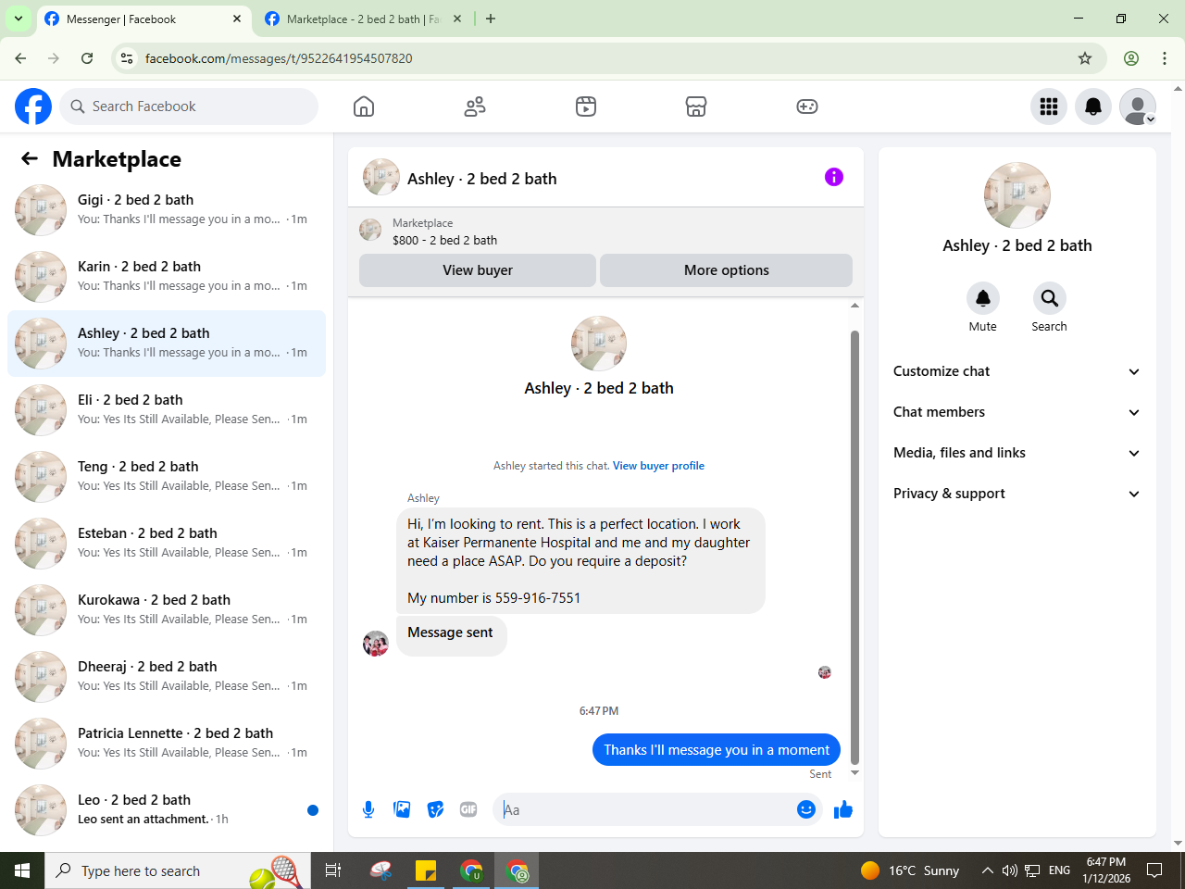Open Dheeraj's 2 bed 2 bath conversation
The width and height of the screenshot is (1185, 889).
coord(167,677)
